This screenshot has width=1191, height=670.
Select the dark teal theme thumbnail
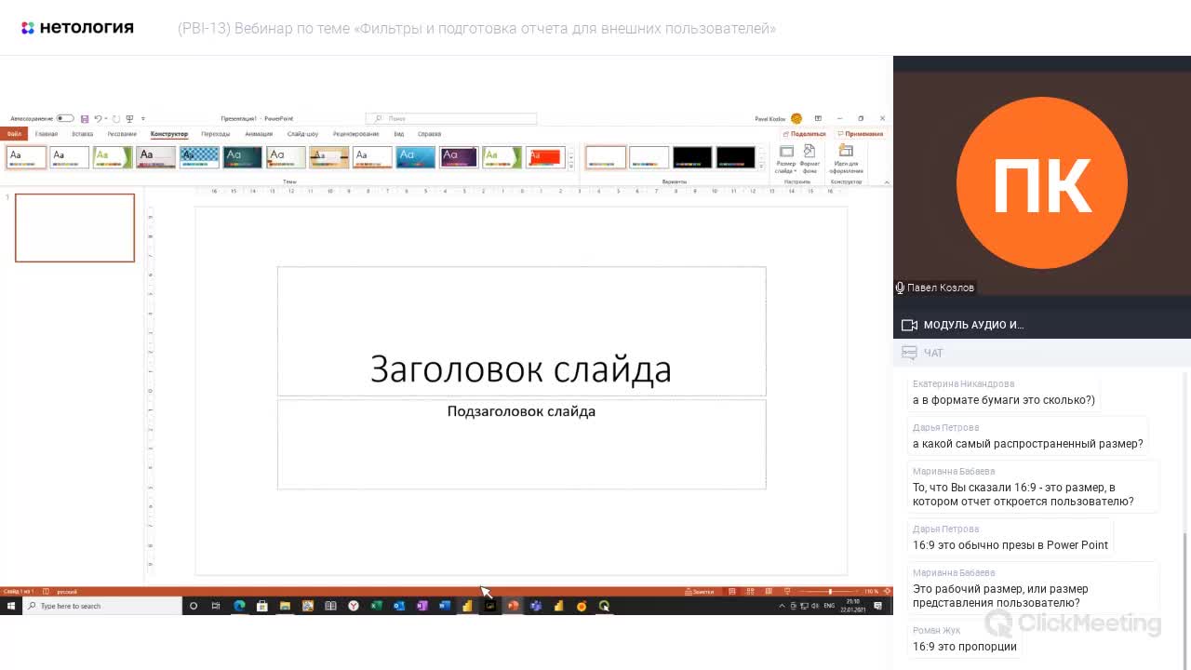click(x=243, y=157)
